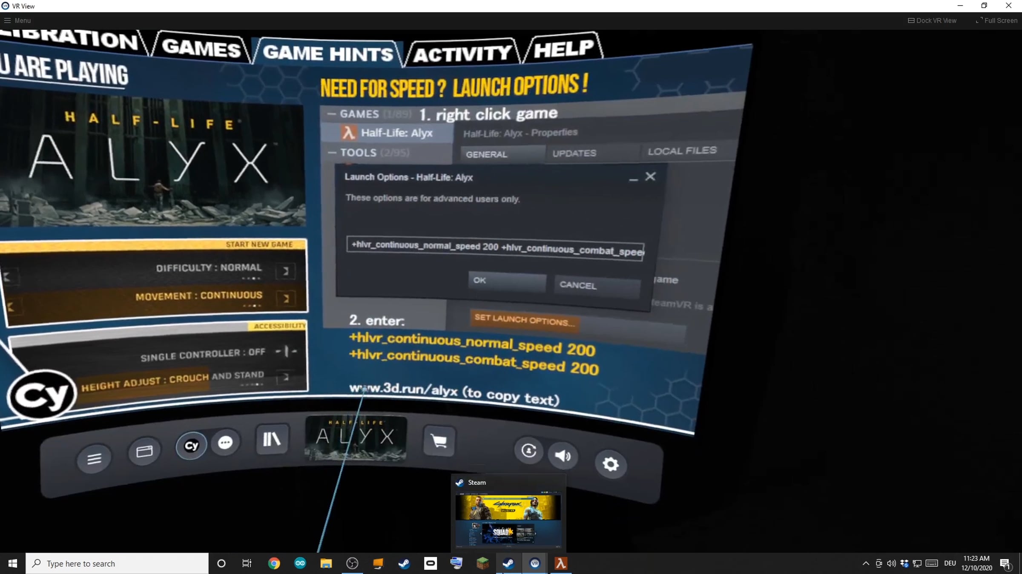1022x574 pixels.
Task: Click the reset seated position icon
Action: (x=529, y=450)
